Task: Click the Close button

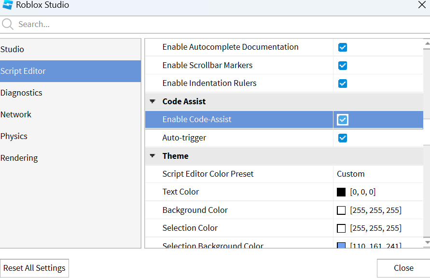Action: (403, 268)
